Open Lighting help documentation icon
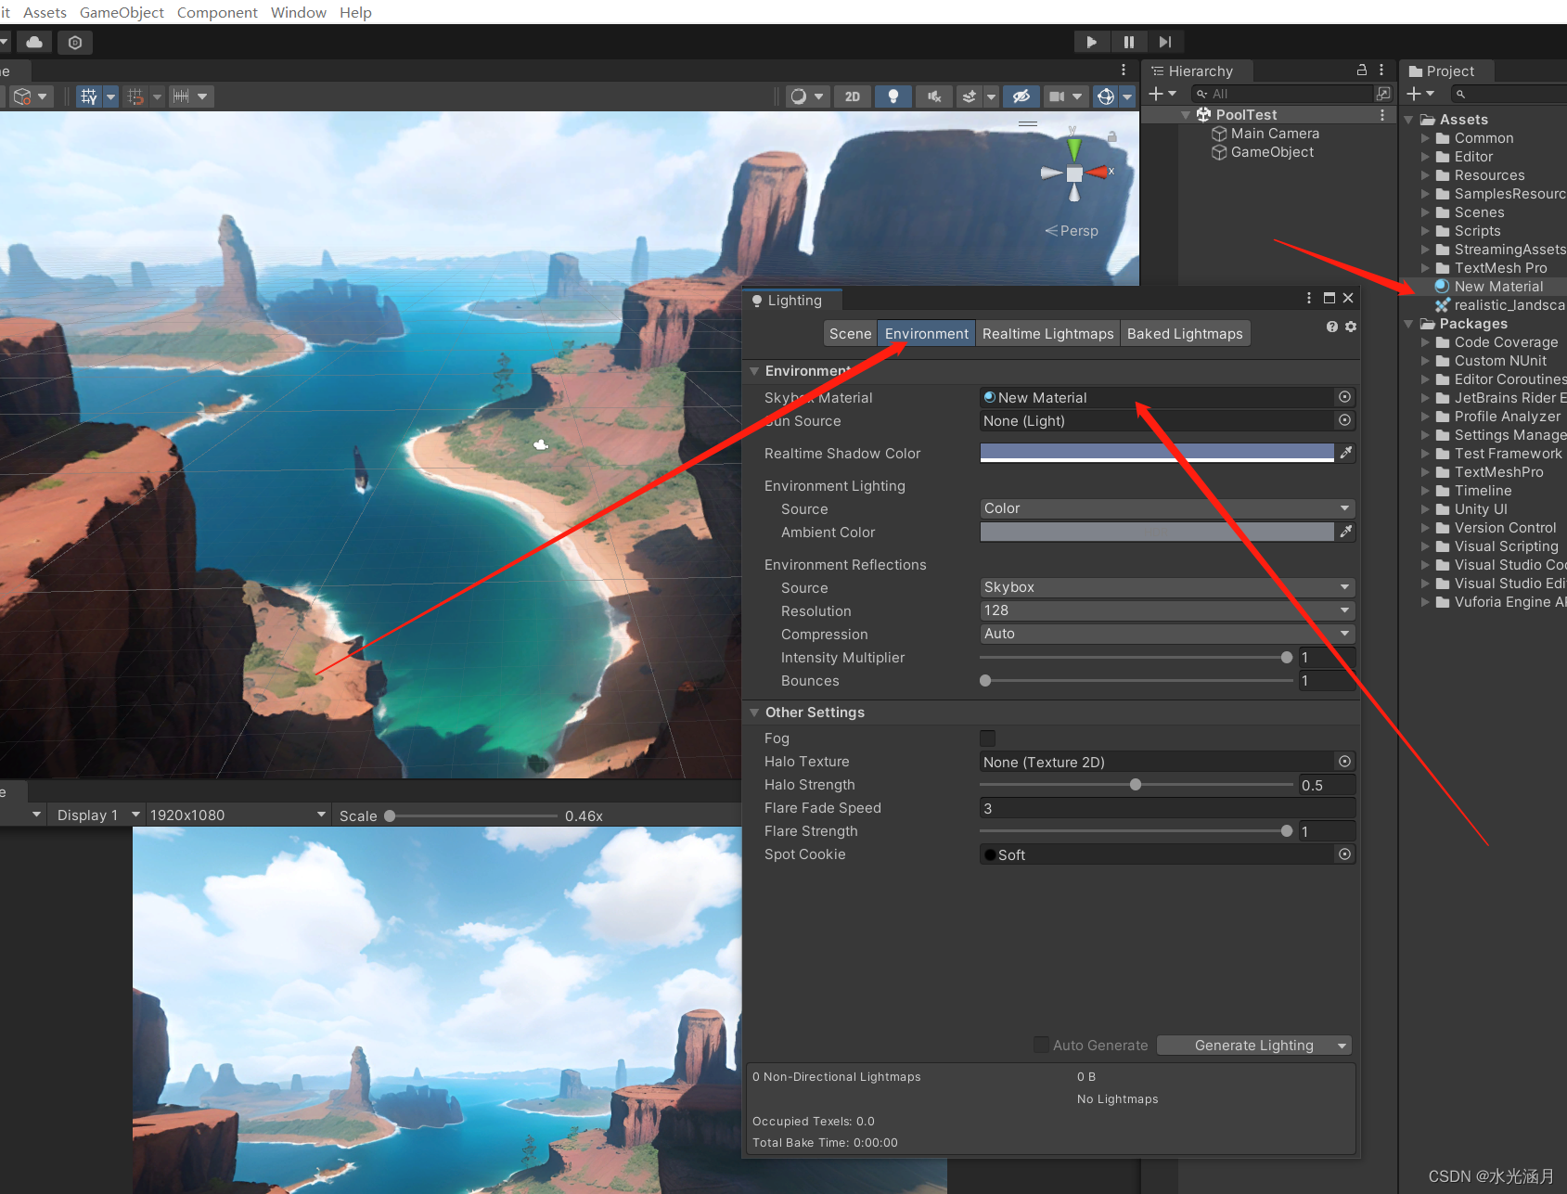The height and width of the screenshot is (1194, 1567). pyautogui.click(x=1332, y=327)
